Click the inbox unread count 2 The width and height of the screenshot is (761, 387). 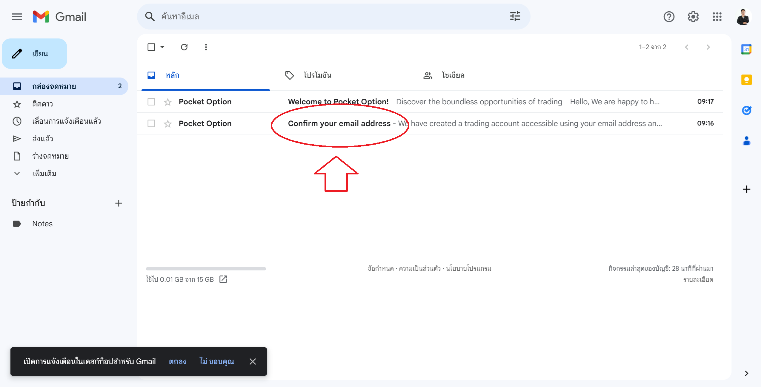120,86
